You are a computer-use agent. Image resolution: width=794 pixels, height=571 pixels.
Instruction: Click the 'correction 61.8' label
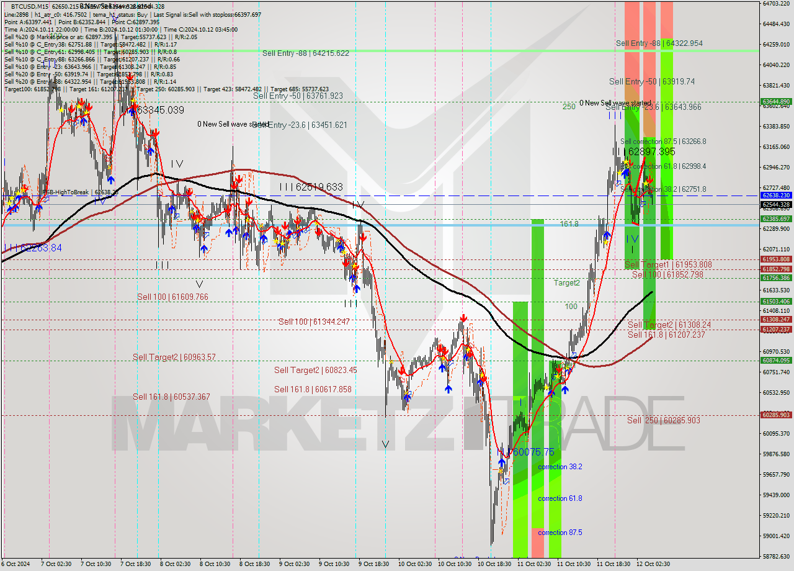[x=560, y=498]
